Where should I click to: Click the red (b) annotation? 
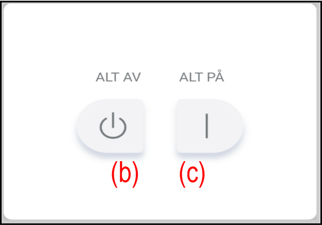[x=124, y=174]
